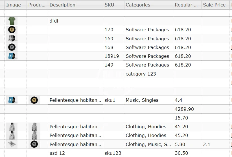The image size is (232, 157).
Task: Select the 'Music, Singles' categories cell
Action: click(x=148, y=100)
